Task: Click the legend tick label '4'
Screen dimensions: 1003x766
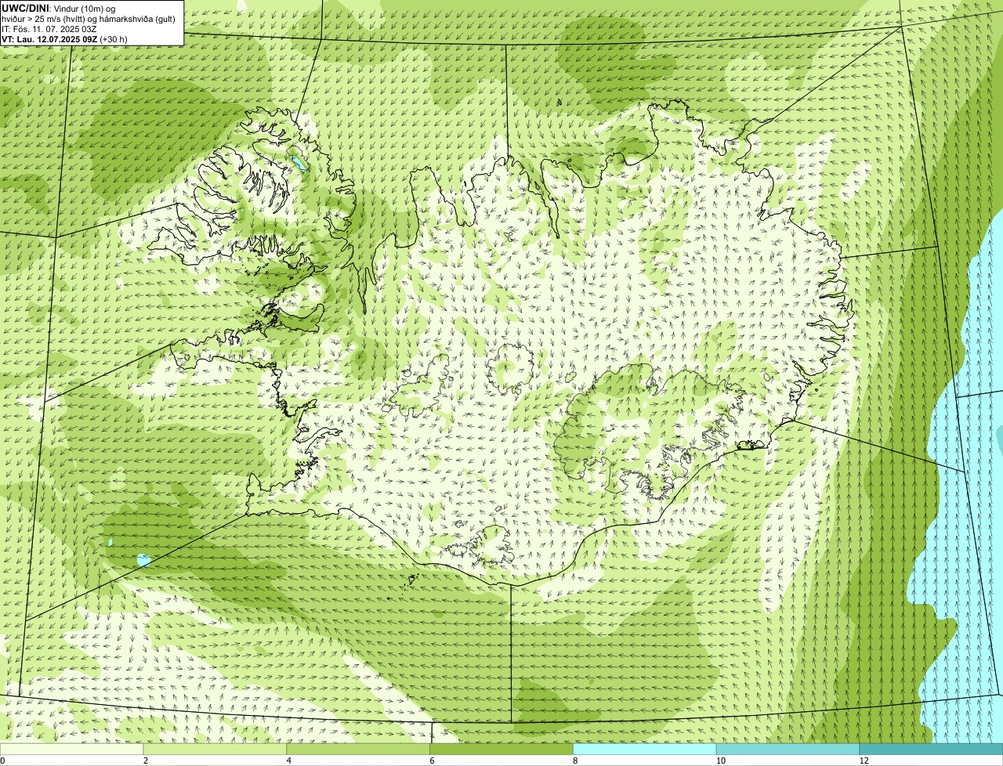Action: tap(289, 761)
